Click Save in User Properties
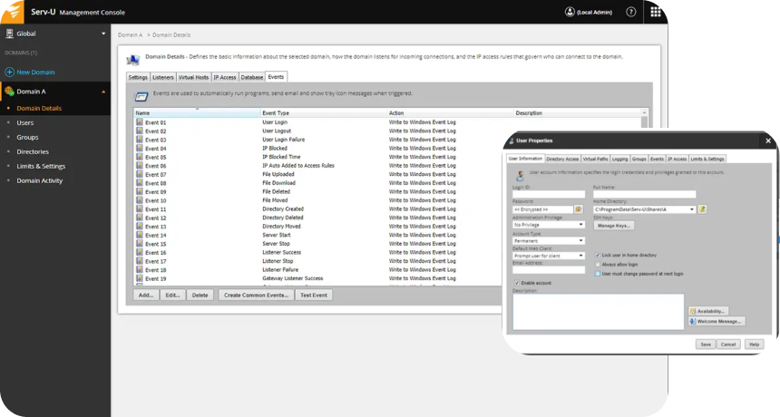 point(706,344)
